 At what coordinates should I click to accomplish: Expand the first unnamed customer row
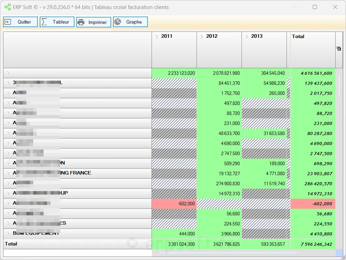click(x=8, y=73)
